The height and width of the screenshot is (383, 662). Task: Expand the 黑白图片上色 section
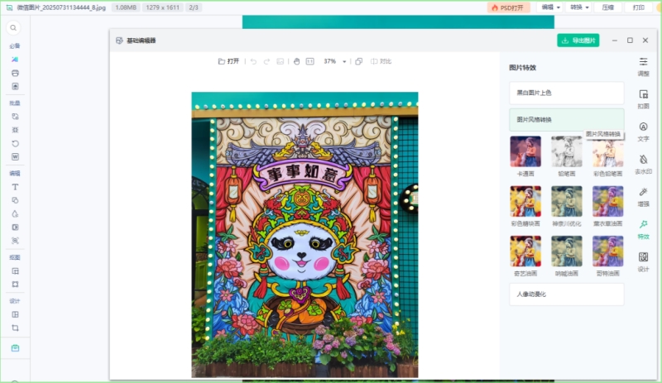(x=567, y=93)
